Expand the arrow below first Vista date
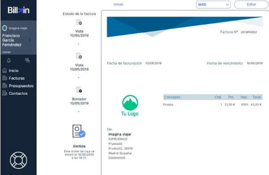 click(x=79, y=44)
